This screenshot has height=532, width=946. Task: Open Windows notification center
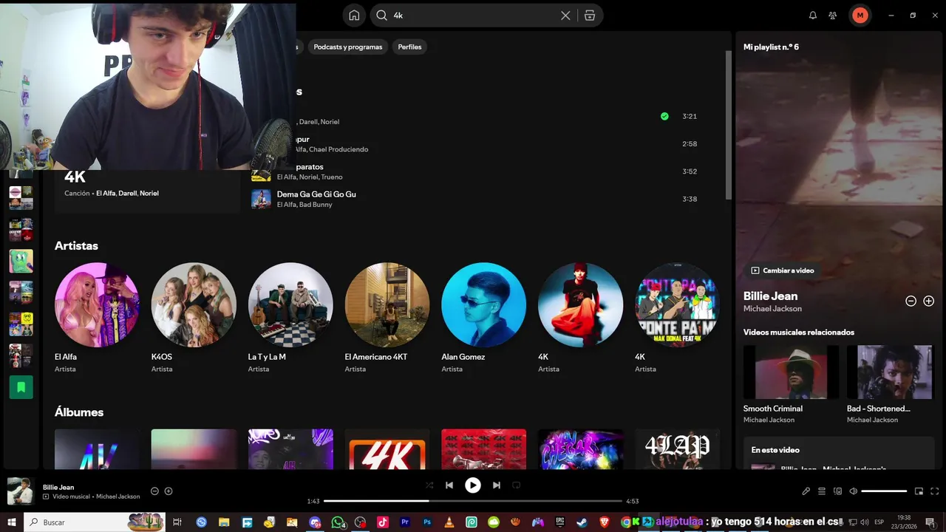tap(930, 522)
